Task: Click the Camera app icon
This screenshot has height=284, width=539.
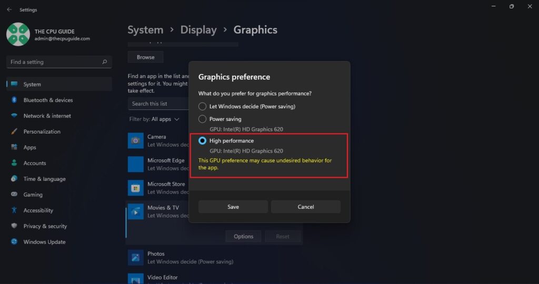Action: [136, 140]
